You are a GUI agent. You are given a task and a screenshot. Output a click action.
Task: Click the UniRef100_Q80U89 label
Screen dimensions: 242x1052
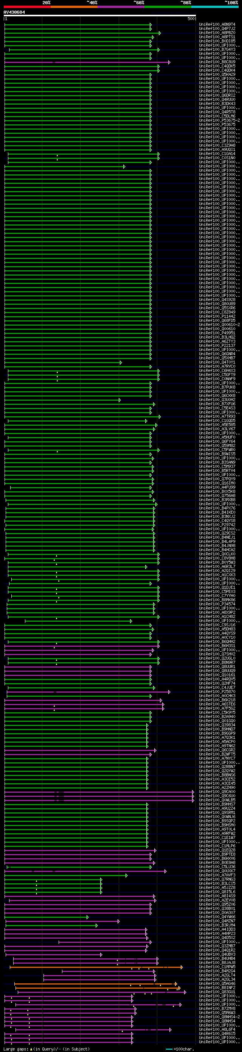[217, 304]
